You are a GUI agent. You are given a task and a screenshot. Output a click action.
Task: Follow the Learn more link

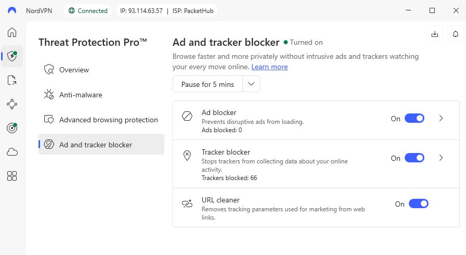269,67
